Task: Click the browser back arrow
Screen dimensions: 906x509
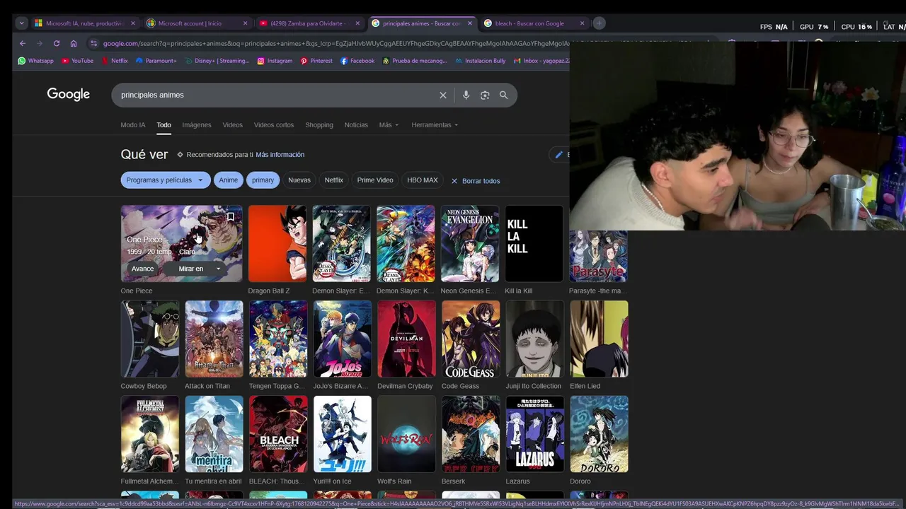Action: (x=23, y=43)
